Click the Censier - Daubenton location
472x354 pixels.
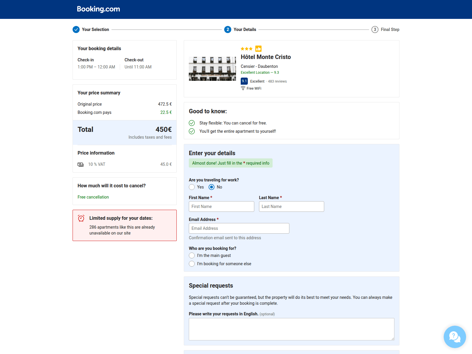click(259, 66)
